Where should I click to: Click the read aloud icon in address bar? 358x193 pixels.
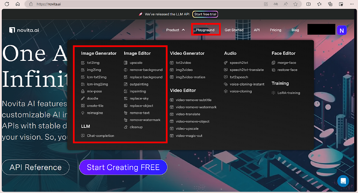(286, 4)
